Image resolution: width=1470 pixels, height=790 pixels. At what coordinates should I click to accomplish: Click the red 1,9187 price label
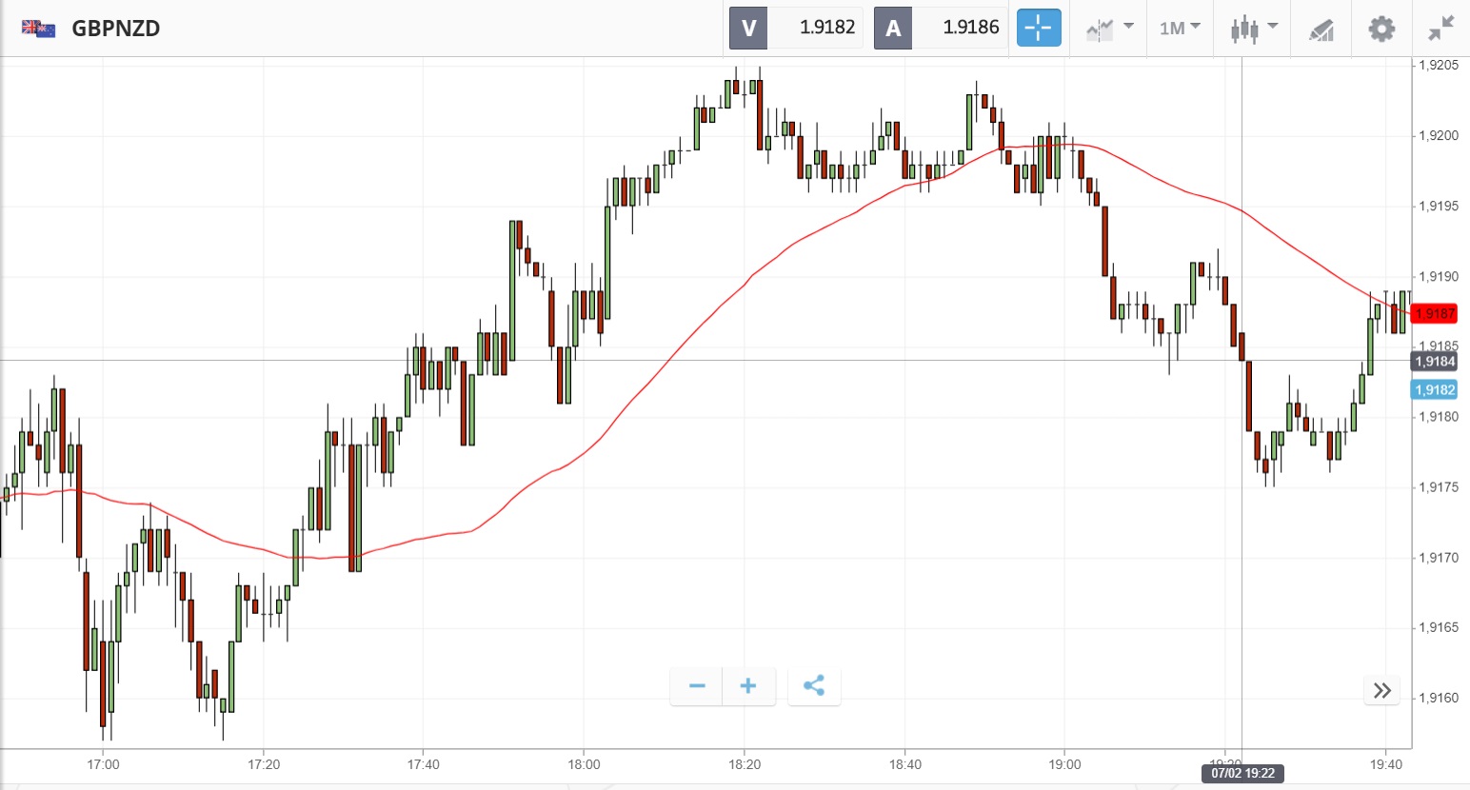pos(1435,313)
